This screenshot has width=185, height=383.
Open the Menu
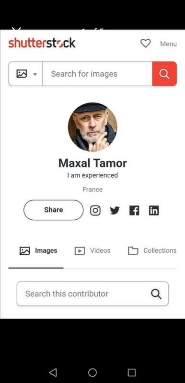pos(168,44)
